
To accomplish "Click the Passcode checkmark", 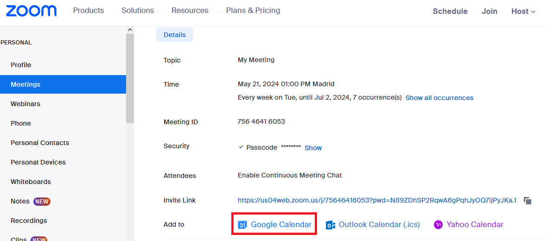I will 241,147.
